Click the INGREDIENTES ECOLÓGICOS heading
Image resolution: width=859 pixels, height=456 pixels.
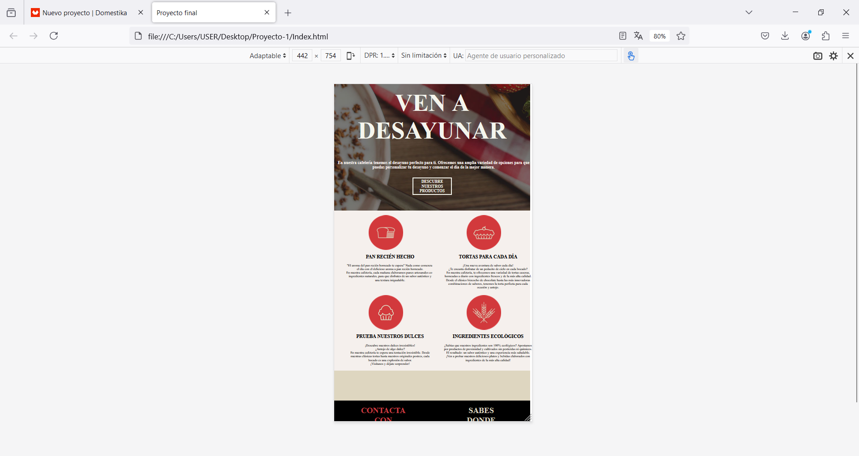coord(488,336)
